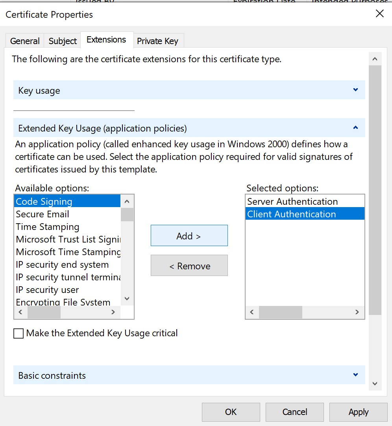
Task: Switch to the General tab
Action: [x=25, y=41]
